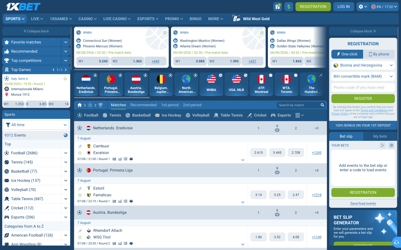The height and width of the screenshot is (250, 401).
Task: Open bet slip settings gear
Action: click(391, 145)
